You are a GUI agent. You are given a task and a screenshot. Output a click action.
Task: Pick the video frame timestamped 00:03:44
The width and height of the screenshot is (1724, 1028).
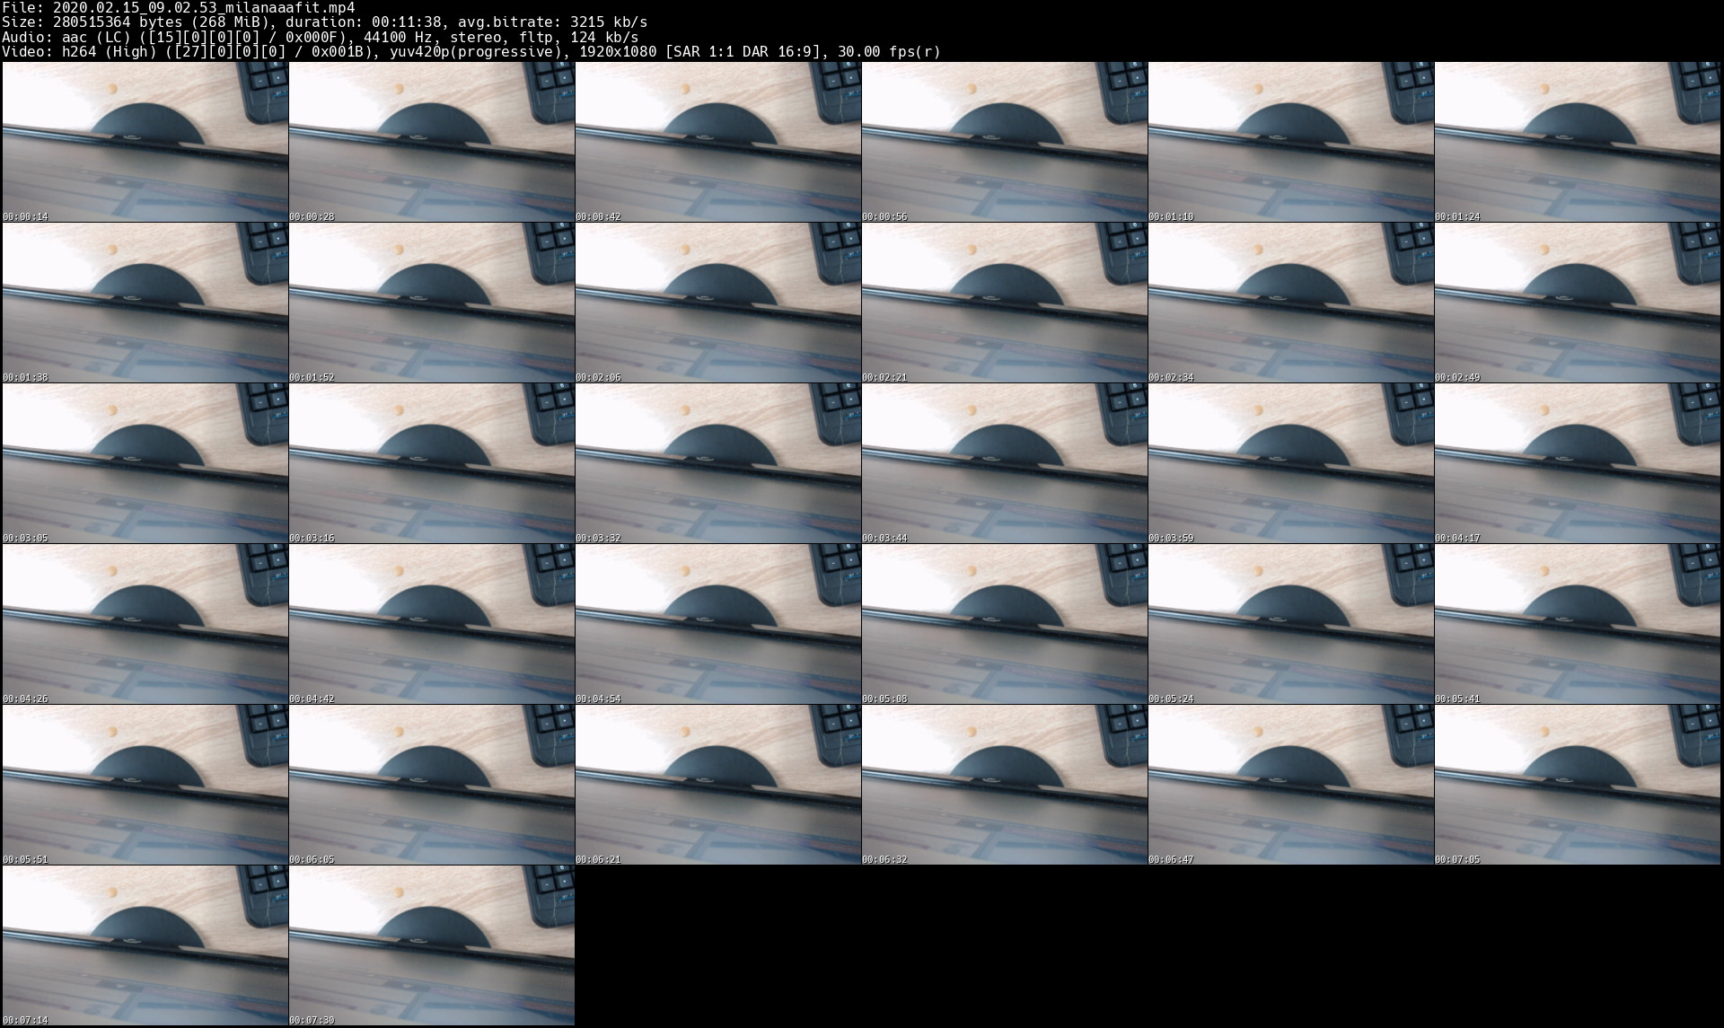[x=1005, y=463]
